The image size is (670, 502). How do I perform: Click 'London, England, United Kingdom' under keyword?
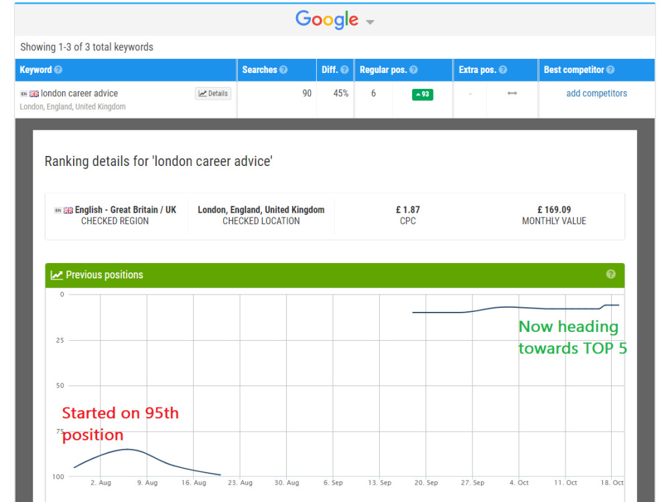pyautogui.click(x=72, y=106)
